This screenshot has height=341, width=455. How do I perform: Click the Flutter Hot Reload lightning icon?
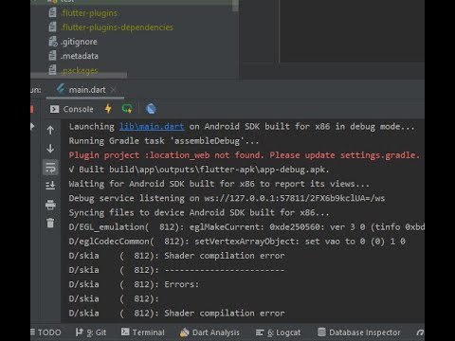click(108, 109)
